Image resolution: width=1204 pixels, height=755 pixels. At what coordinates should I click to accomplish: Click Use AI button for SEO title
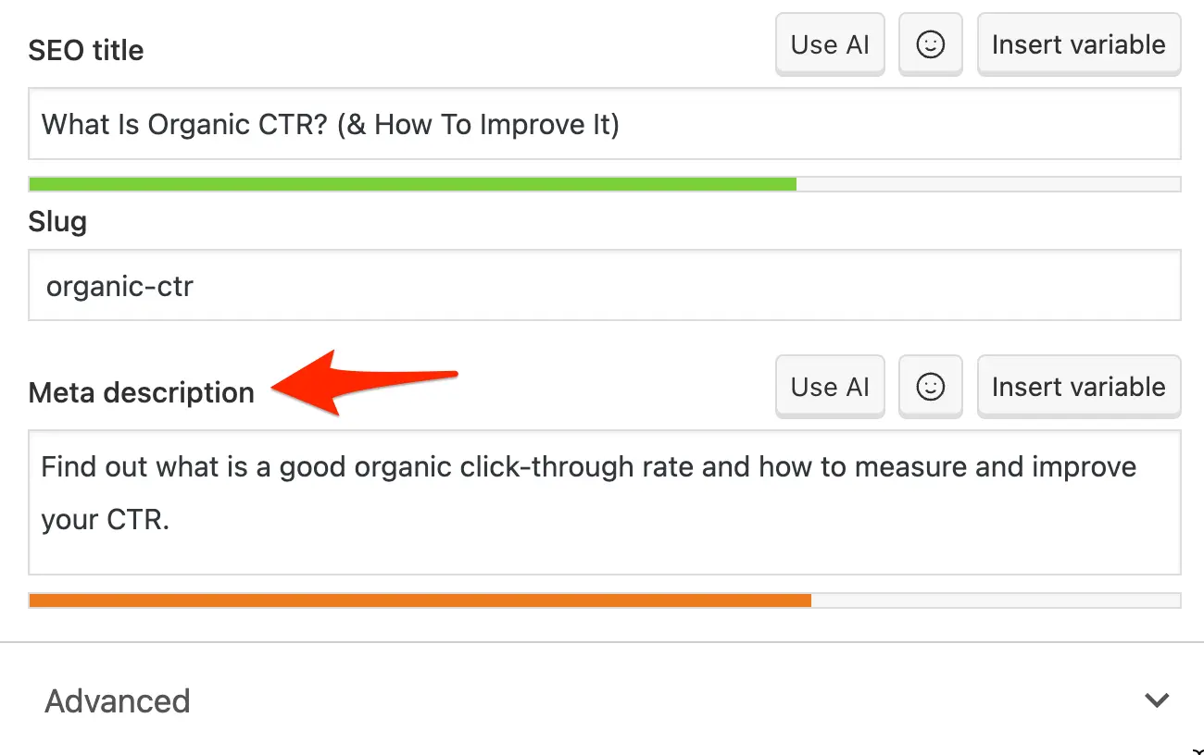click(830, 44)
